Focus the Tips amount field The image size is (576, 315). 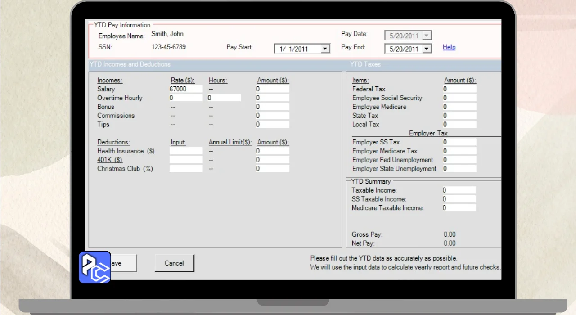pyautogui.click(x=273, y=125)
